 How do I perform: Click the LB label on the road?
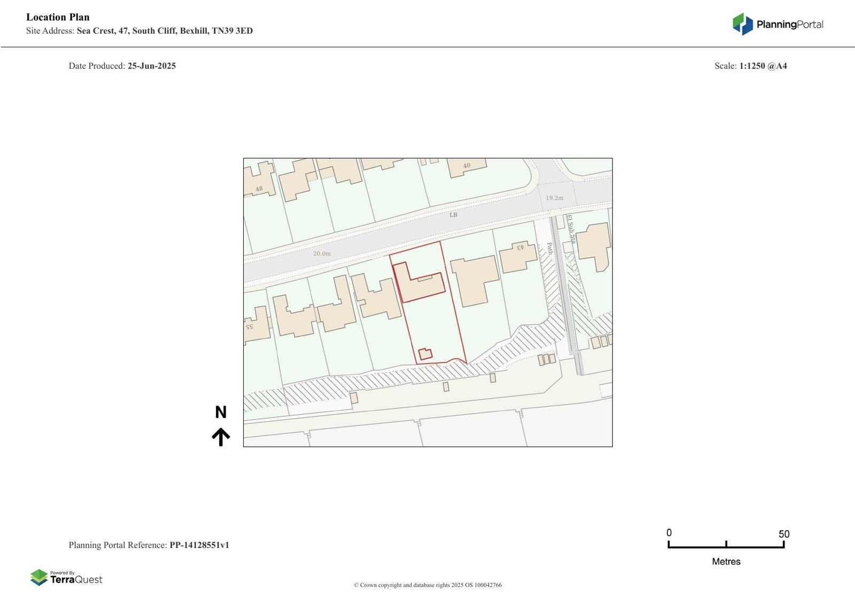pos(453,215)
